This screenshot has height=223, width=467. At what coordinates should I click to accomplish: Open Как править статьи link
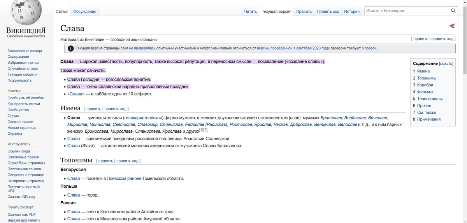click(24, 104)
